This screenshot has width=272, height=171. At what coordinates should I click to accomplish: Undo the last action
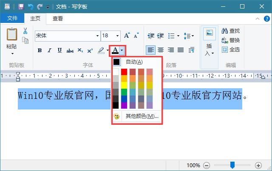pos(31,7)
